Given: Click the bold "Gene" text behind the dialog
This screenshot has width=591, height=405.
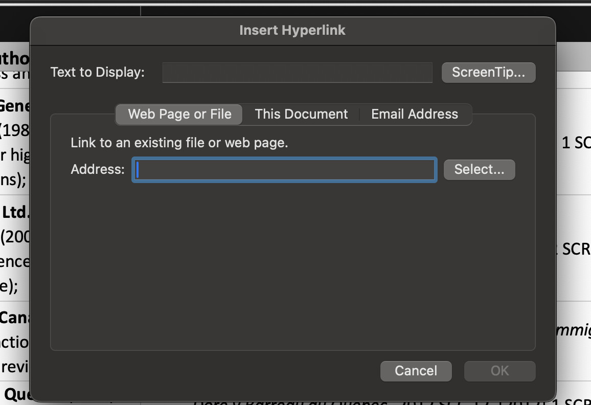Looking at the screenshot, I should 15,106.
